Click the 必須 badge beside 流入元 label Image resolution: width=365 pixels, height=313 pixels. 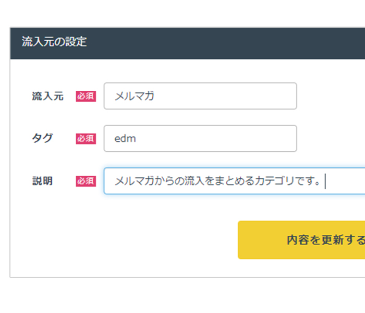click(x=86, y=96)
